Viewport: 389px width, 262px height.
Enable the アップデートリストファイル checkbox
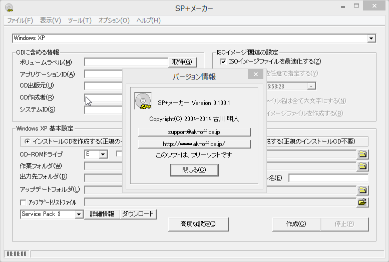[x=23, y=202]
